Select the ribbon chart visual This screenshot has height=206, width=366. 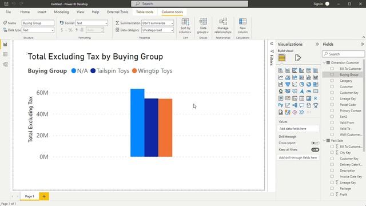pos(316,77)
